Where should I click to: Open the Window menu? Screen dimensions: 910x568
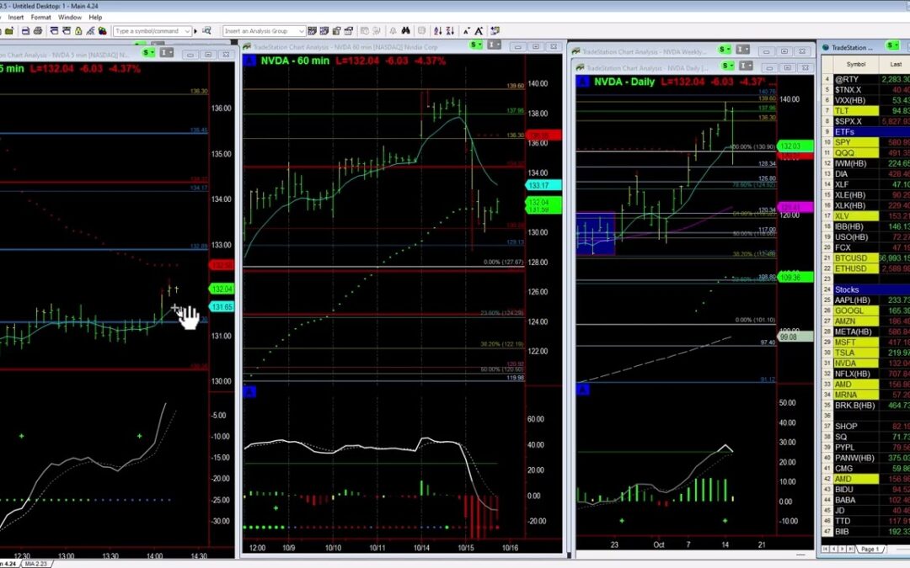tap(70, 18)
